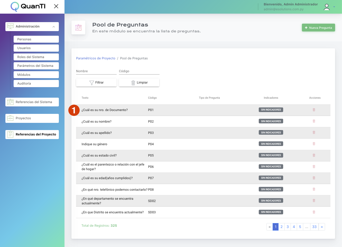
Task: Delete question P04 with trash icon
Action: pyautogui.click(x=314, y=144)
